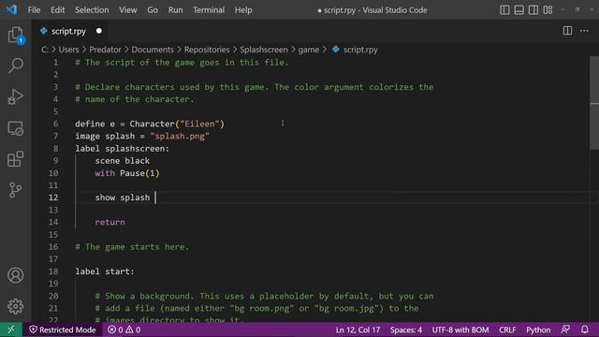This screenshot has height=337, width=599.
Task: Expand the Splashscreen breadcrumb
Action: [264, 50]
